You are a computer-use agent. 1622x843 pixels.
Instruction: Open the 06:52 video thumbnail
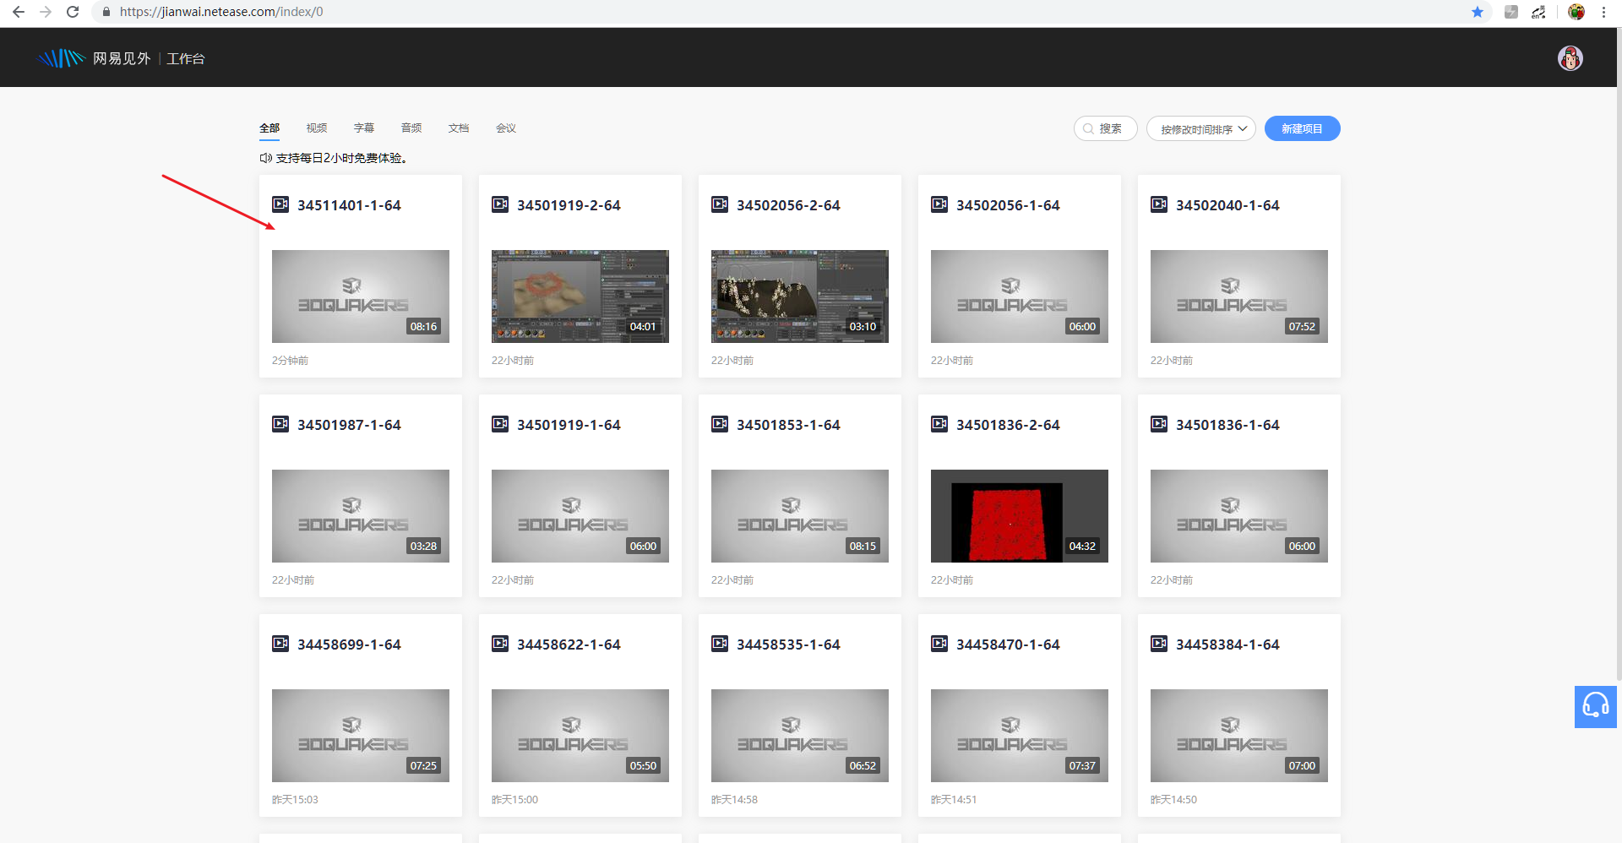800,736
